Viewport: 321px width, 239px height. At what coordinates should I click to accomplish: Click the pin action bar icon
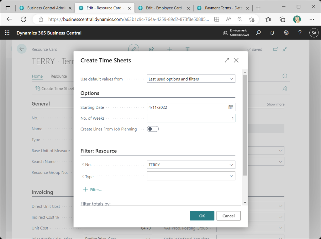point(285,88)
